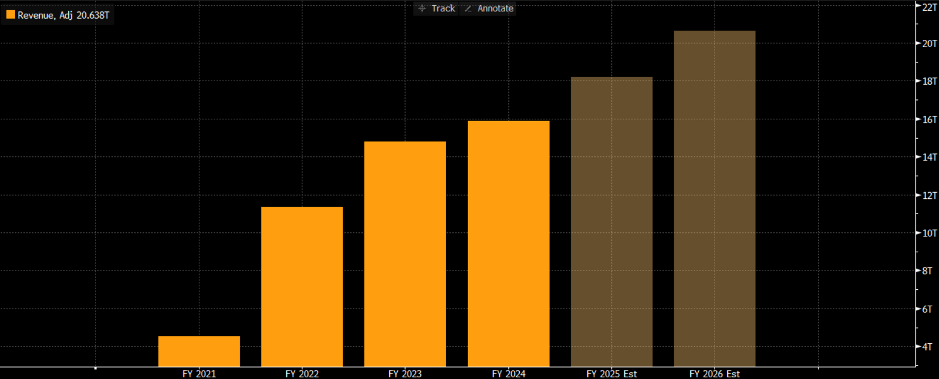
Task: Click the FY 2025 Est estimate bar
Action: [611, 222]
